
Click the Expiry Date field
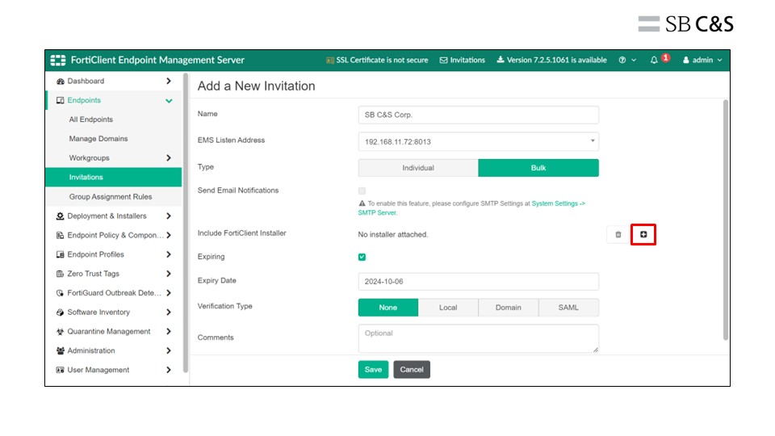(x=478, y=281)
